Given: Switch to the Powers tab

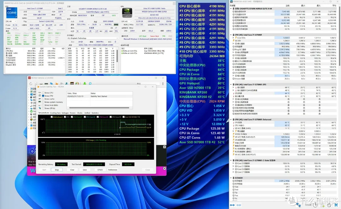Looking at the screenshot, I should (73, 113).
